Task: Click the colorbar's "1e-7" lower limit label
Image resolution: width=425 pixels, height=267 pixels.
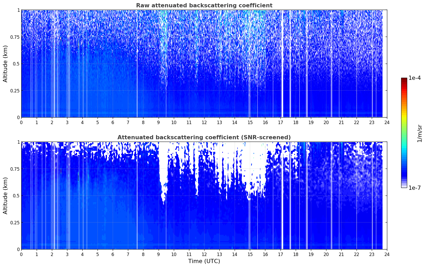Action: pyautogui.click(x=414, y=188)
